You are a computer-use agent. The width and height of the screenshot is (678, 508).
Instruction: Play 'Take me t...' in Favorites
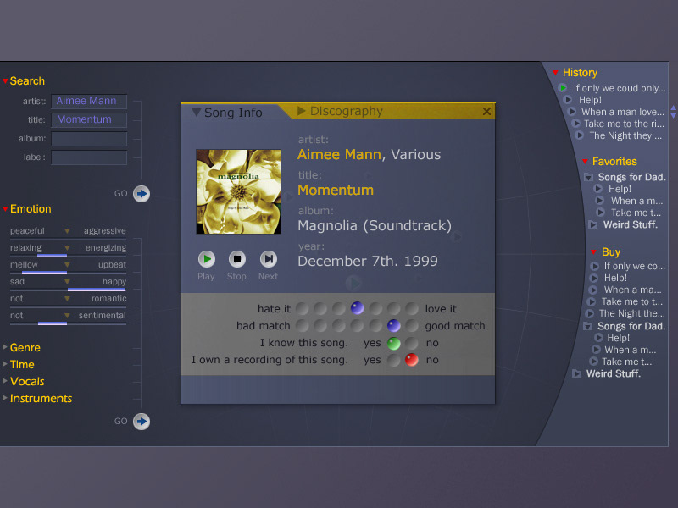[x=601, y=213]
